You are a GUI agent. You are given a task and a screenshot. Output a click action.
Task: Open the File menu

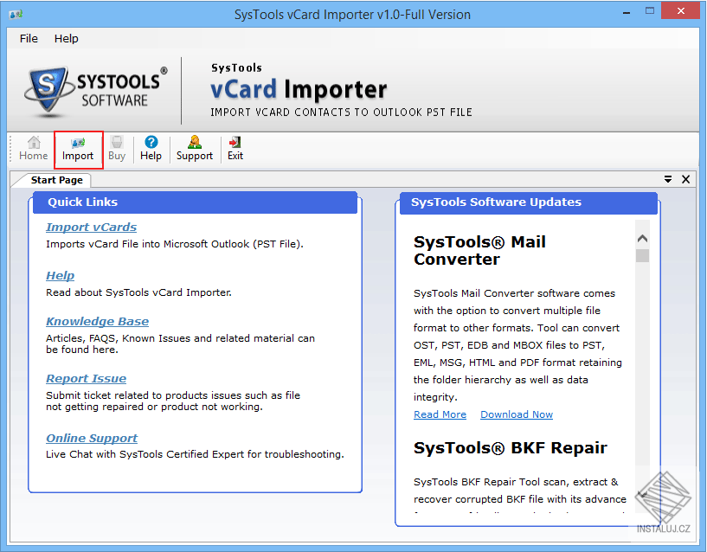pos(29,39)
